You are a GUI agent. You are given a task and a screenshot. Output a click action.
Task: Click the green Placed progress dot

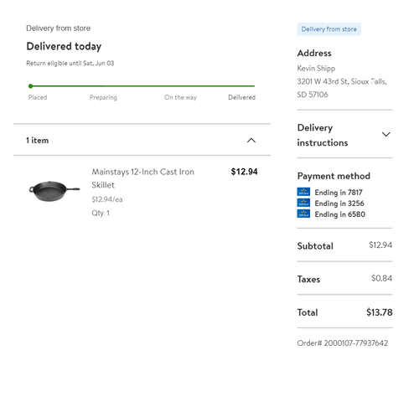tap(31, 86)
